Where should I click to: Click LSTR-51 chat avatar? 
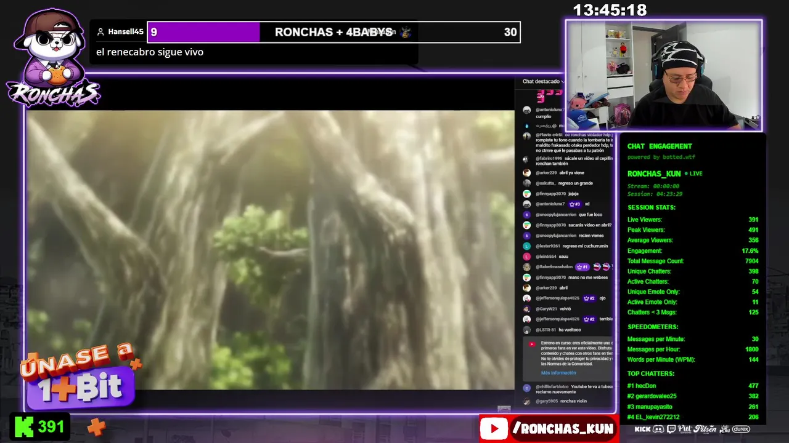[526, 330]
